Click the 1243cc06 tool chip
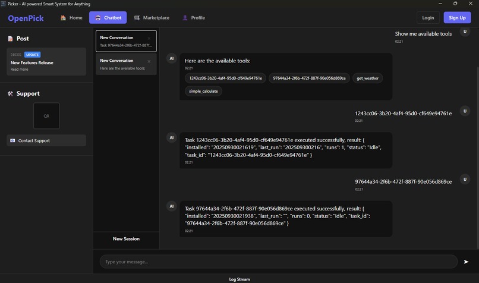This screenshot has width=479, height=283. click(x=225, y=78)
